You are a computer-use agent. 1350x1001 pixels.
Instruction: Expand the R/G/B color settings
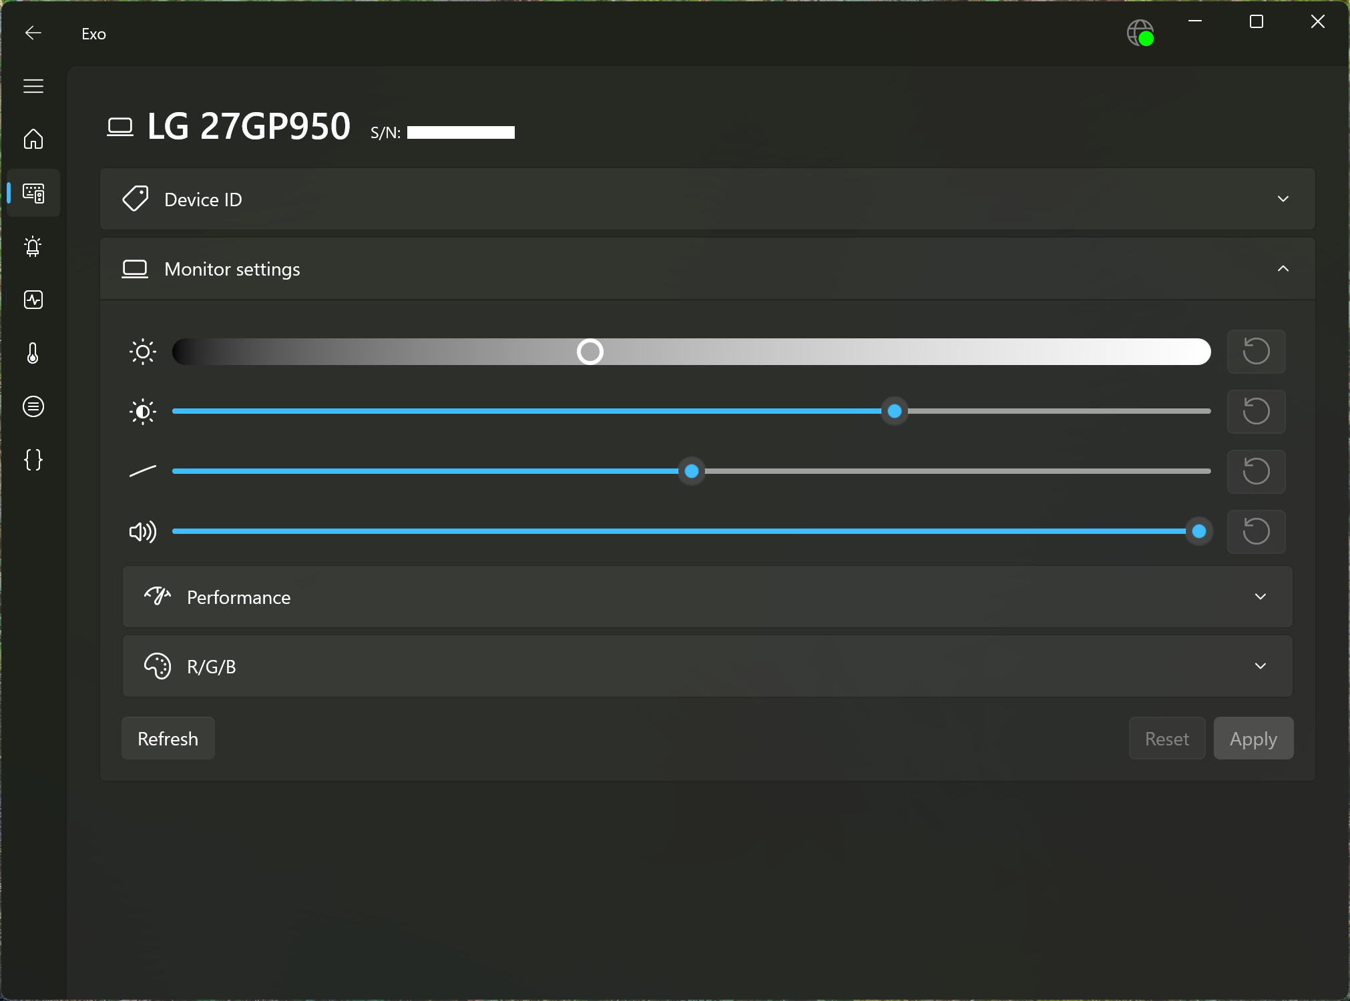1262,665
